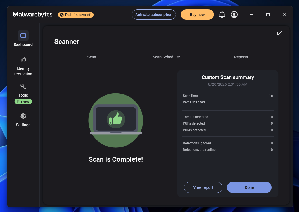Open notifications bell icon

pyautogui.click(x=222, y=15)
